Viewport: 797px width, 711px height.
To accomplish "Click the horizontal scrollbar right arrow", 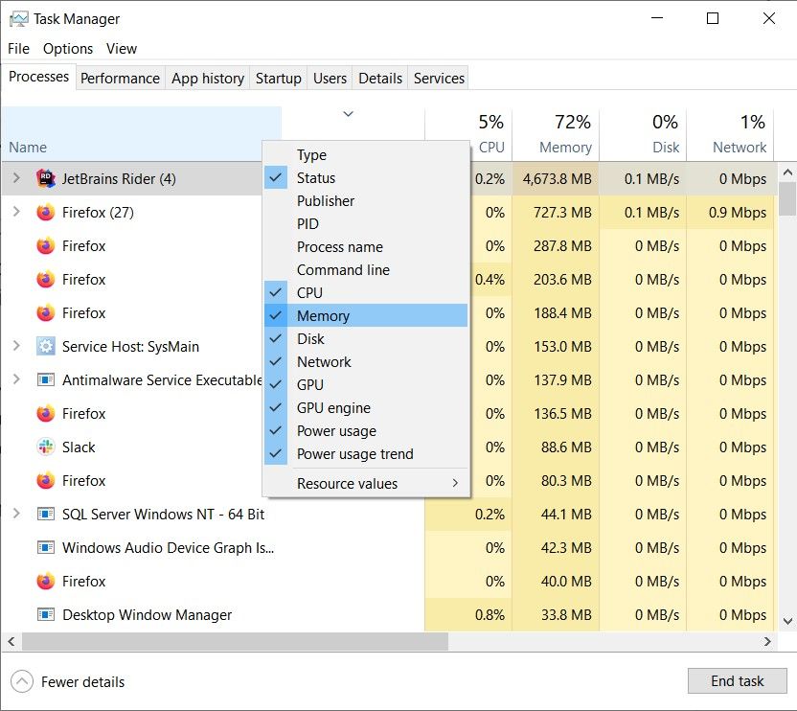I will tap(767, 642).
